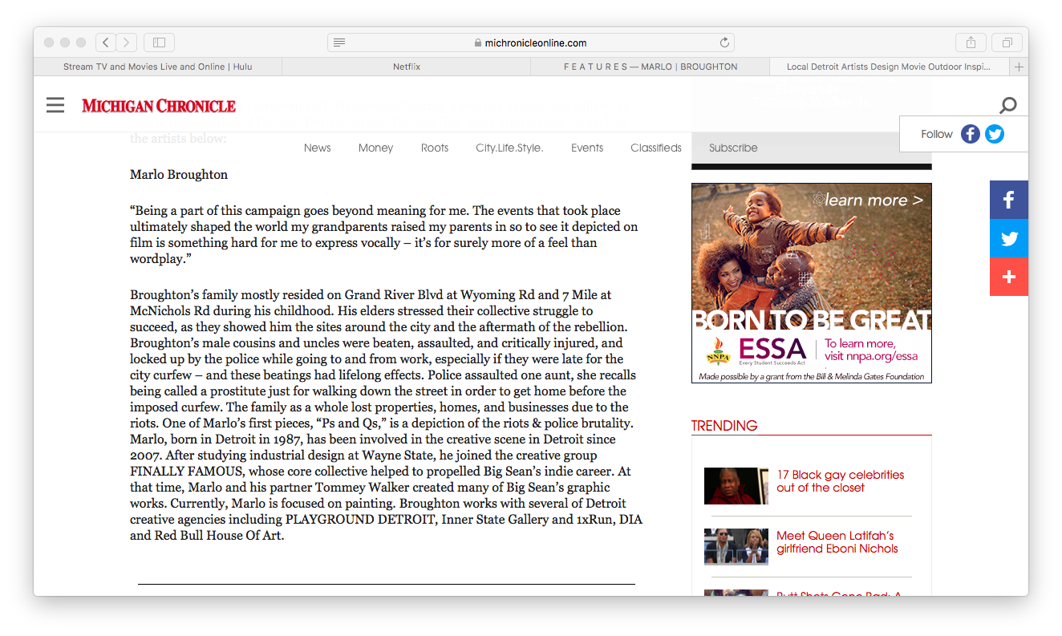
Task: Click the TRENDING heading
Action: point(724,426)
